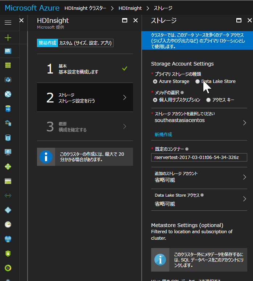
Task: Open App Services globe icon
Action: (8, 94)
